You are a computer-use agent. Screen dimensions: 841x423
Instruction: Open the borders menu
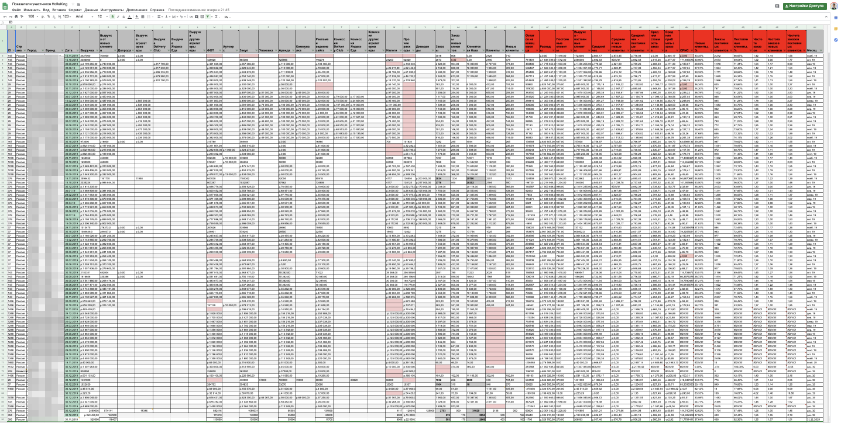[143, 16]
